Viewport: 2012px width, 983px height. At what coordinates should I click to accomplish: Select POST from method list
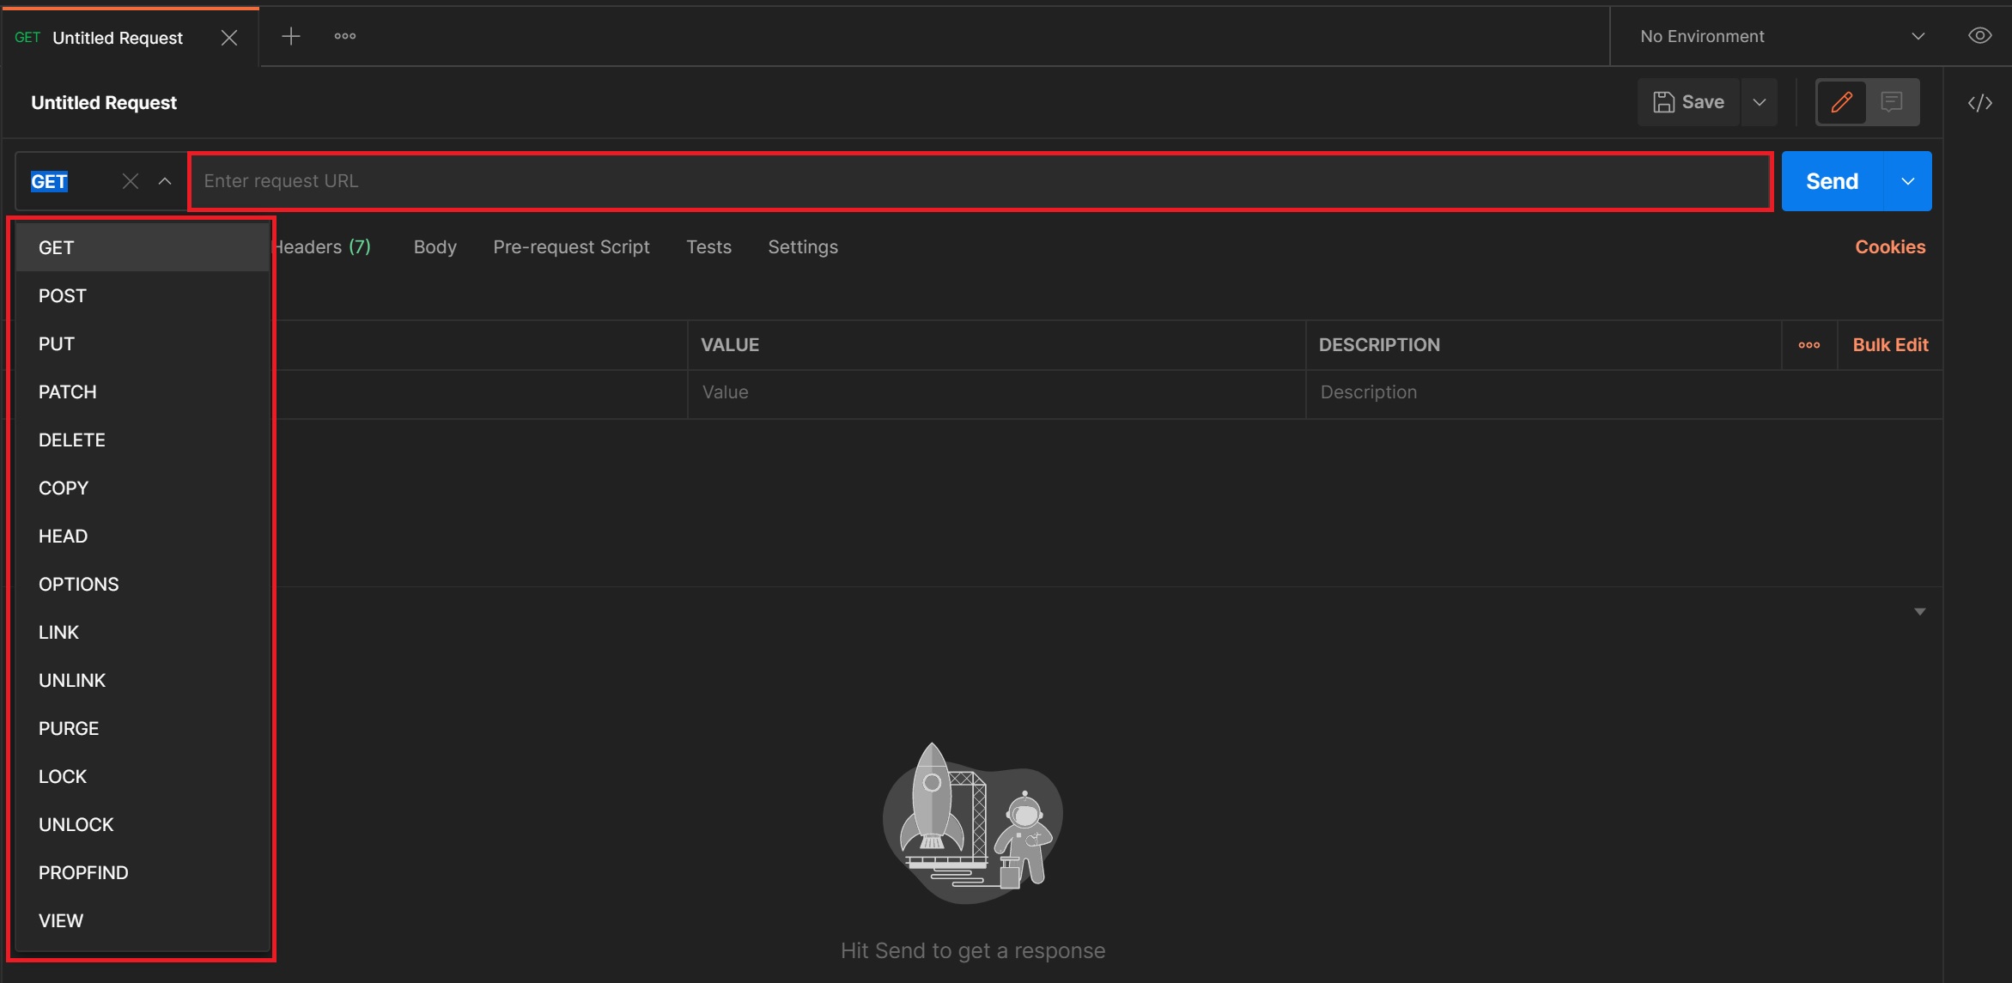[63, 295]
